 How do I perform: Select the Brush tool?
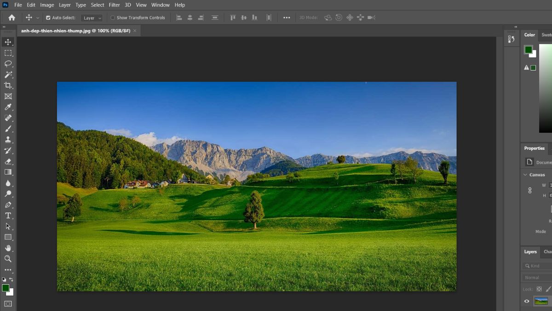[x=8, y=129]
